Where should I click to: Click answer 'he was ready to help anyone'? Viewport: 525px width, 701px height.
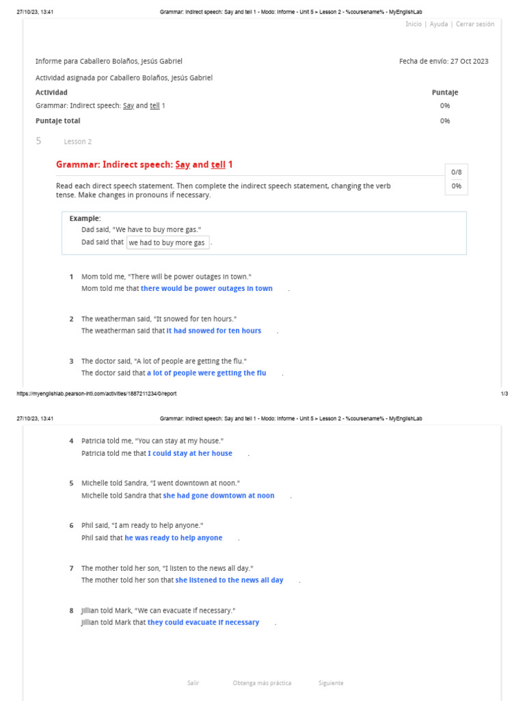pos(174,538)
